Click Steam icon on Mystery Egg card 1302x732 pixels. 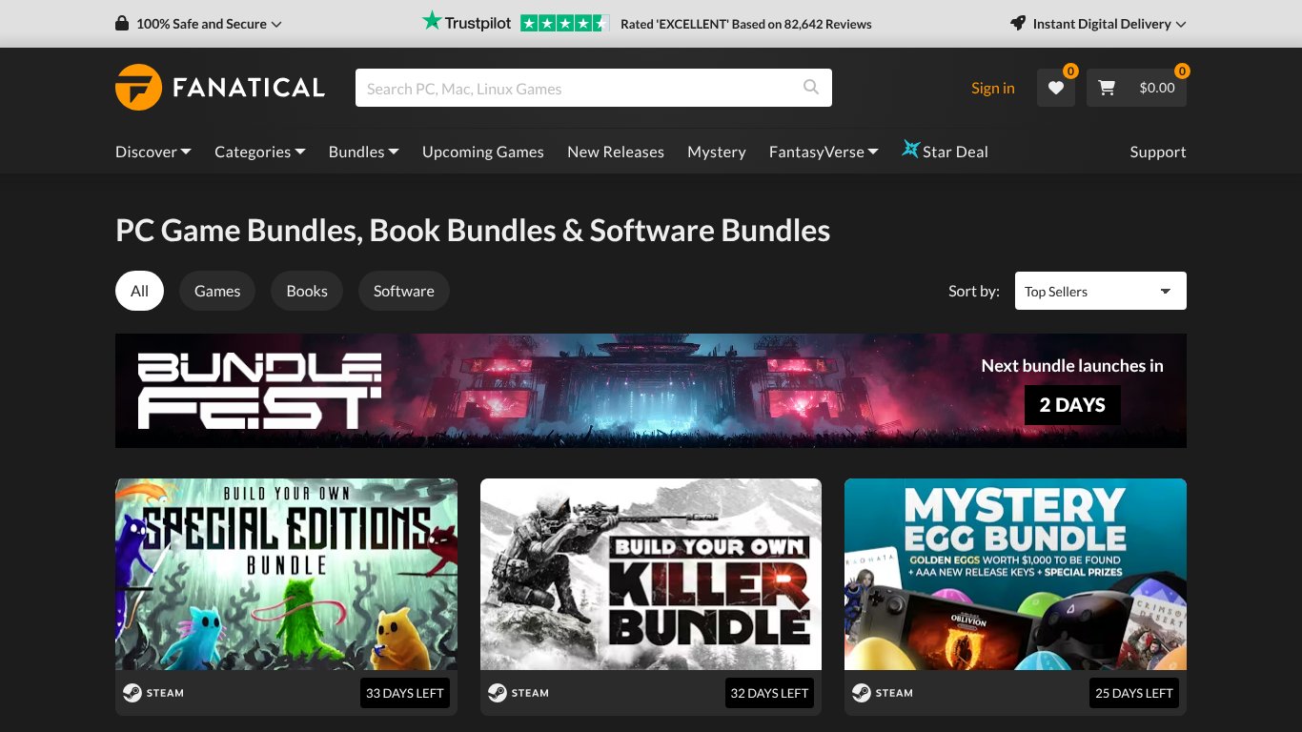click(x=861, y=693)
